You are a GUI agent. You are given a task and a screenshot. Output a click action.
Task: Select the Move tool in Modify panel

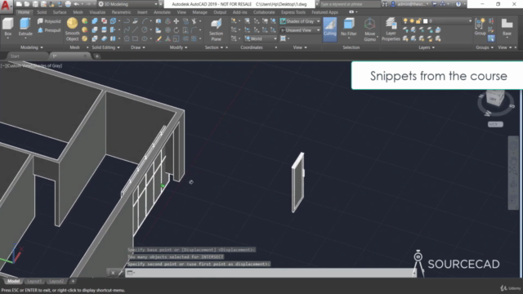(x=177, y=21)
